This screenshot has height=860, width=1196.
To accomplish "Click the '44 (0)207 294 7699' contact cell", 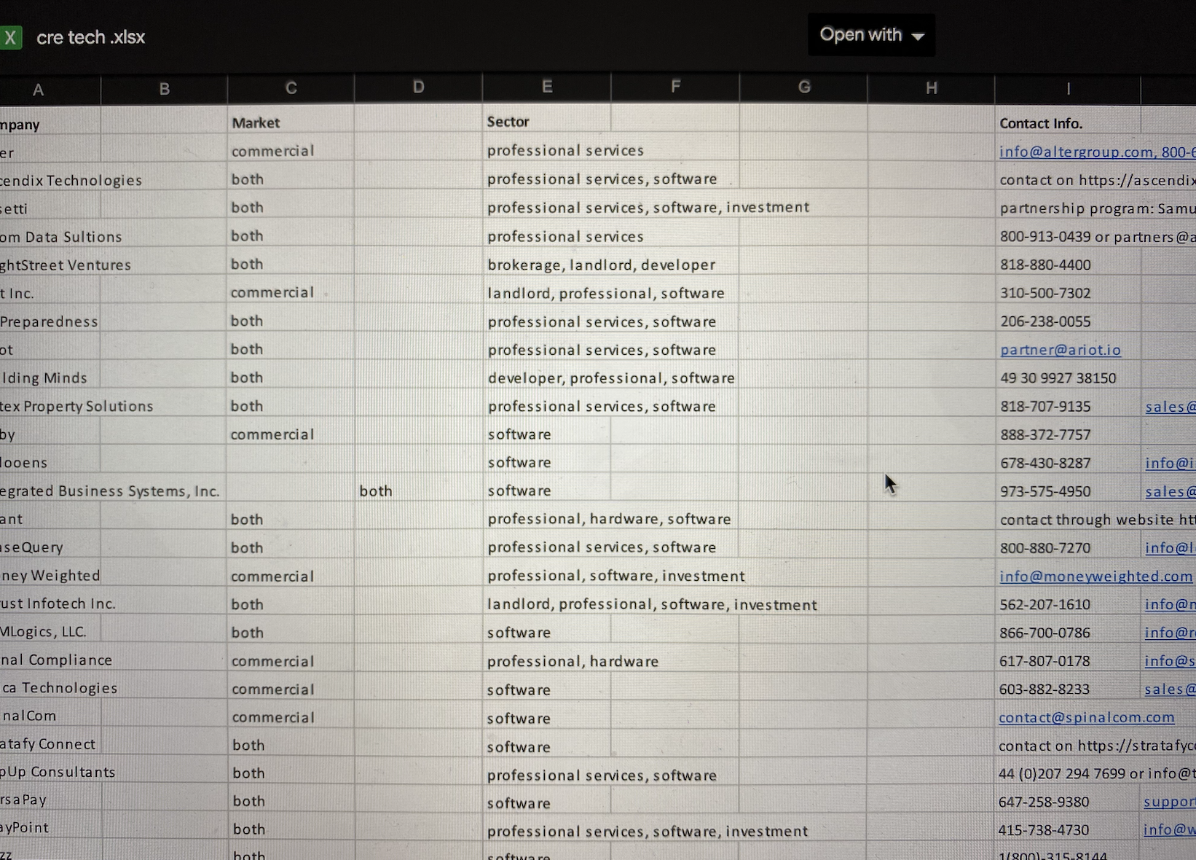I will [1097, 774].
